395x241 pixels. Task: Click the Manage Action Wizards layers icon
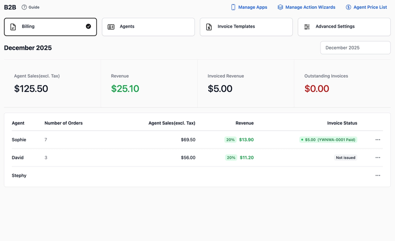[x=280, y=7]
